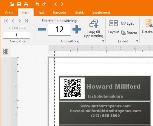The image size is (153, 126).
Task: Switch to the Grafik tab
Action: pyautogui.click(x=79, y=12)
